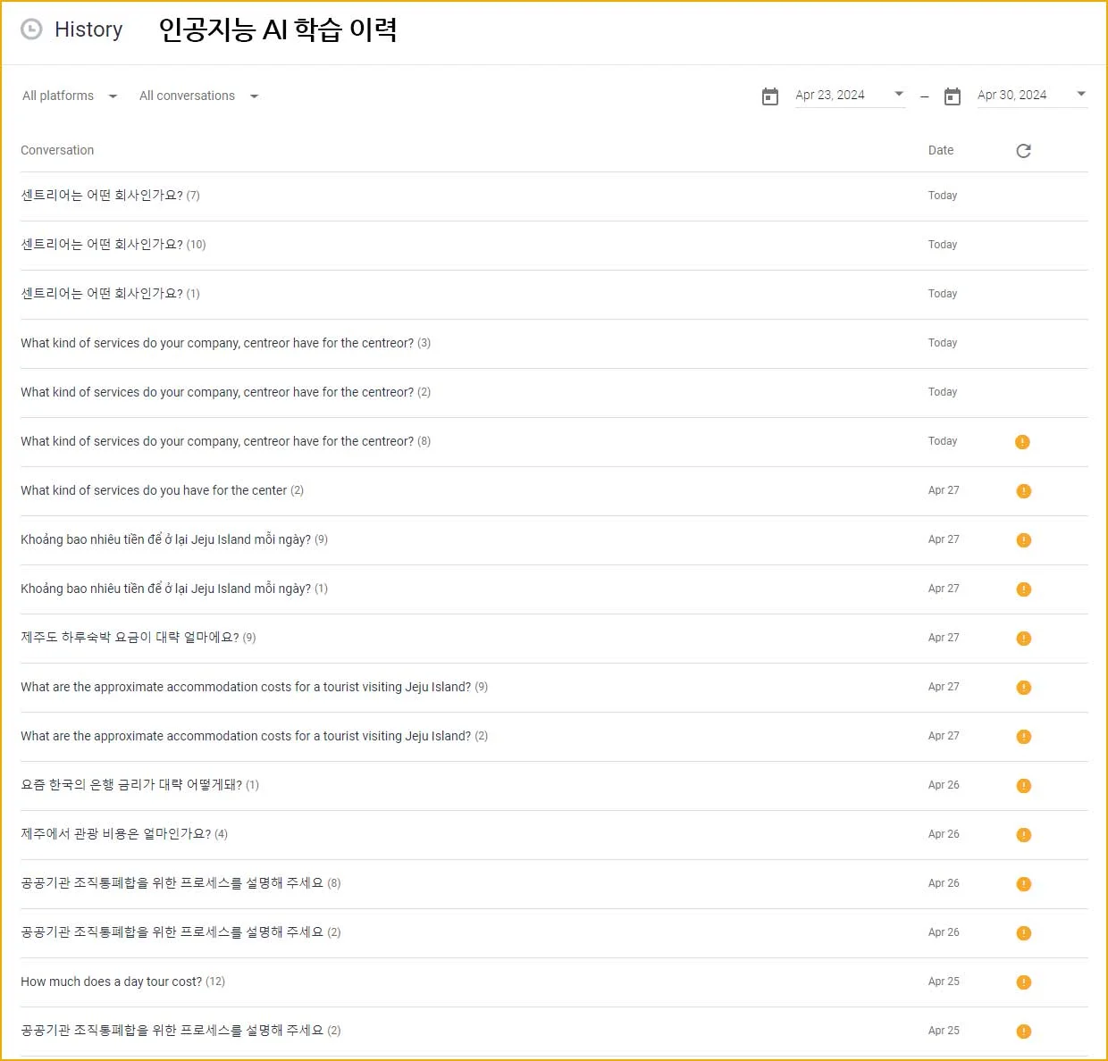Open Jeju accommodation costs conversation with 9 messages
1108x1061 pixels.
[246, 687]
